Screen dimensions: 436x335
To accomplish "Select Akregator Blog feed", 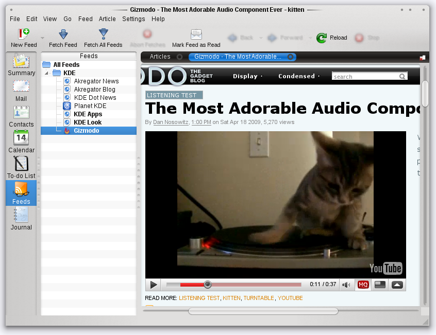I will pos(94,90).
